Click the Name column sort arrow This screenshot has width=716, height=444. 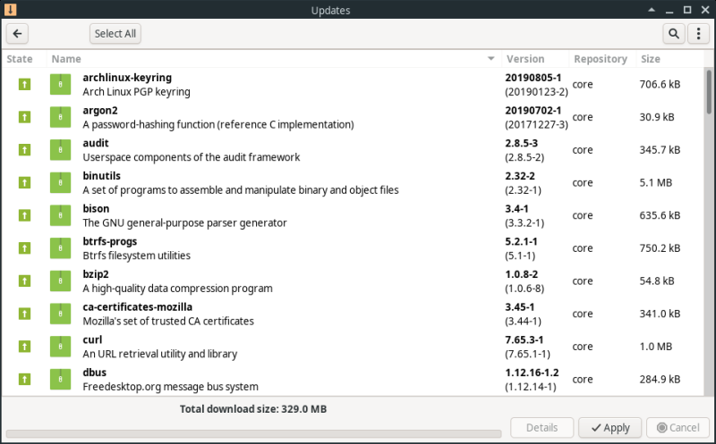(490, 59)
